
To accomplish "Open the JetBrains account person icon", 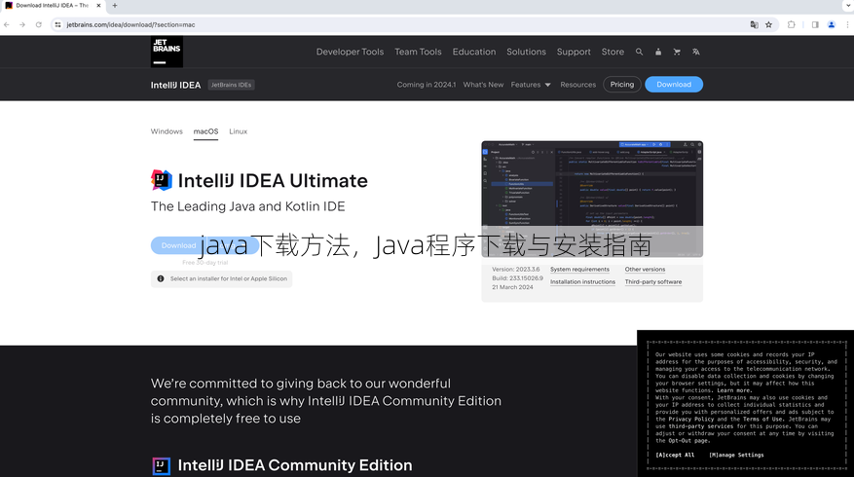I will (x=658, y=52).
